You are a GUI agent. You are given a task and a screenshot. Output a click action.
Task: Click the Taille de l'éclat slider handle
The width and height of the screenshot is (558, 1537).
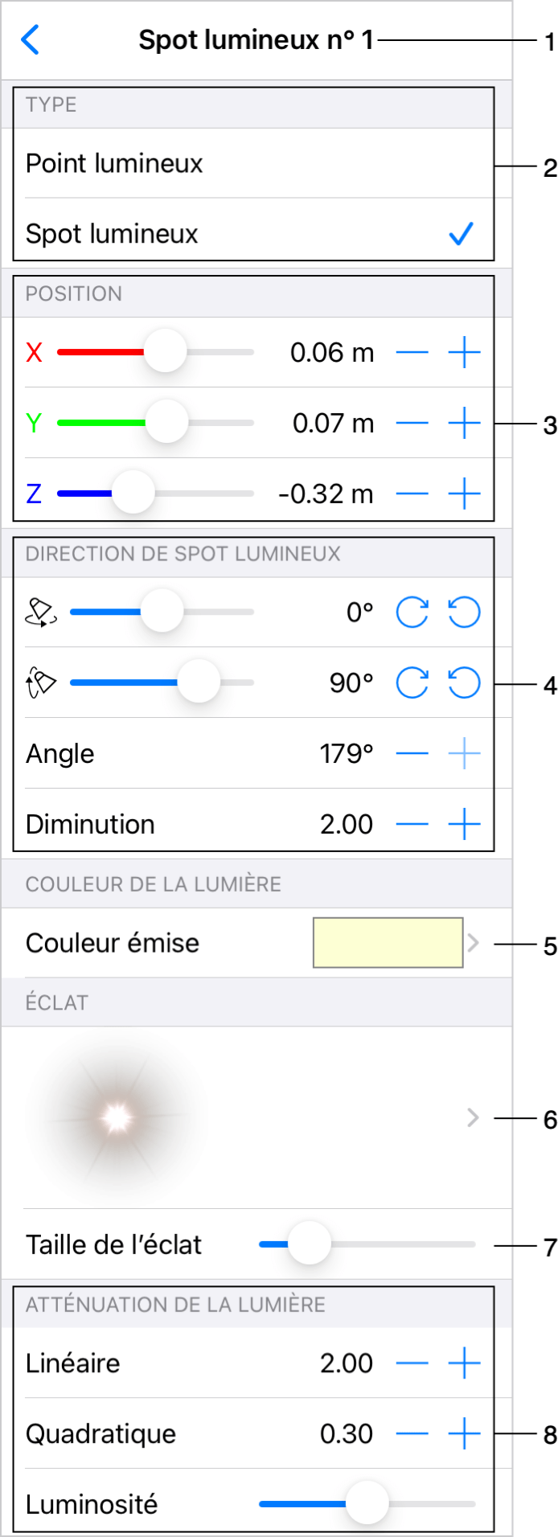(x=309, y=1244)
